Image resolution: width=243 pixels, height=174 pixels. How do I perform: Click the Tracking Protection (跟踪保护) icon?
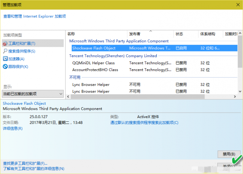coord(5,66)
